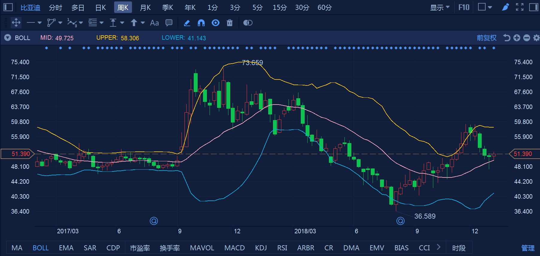Select the 换手率 indicator
This screenshot has width=540, height=256.
point(170,248)
